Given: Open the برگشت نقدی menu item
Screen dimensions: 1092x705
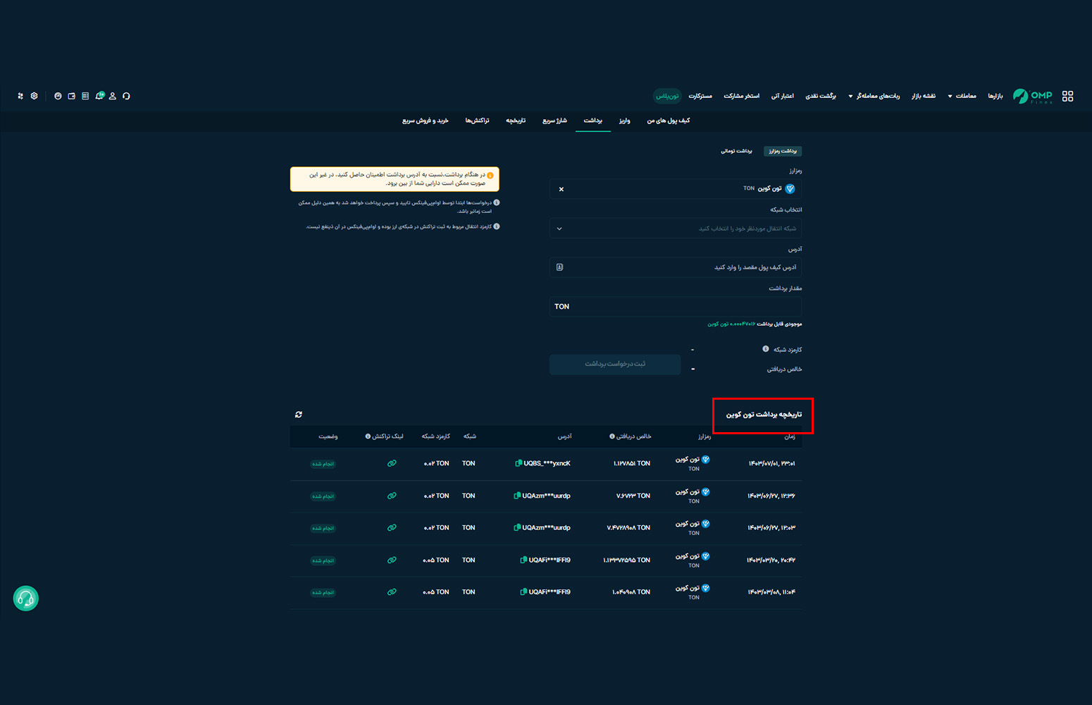Looking at the screenshot, I should [821, 96].
